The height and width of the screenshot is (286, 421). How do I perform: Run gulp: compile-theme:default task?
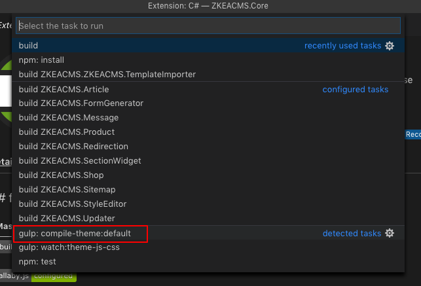click(x=208, y=233)
